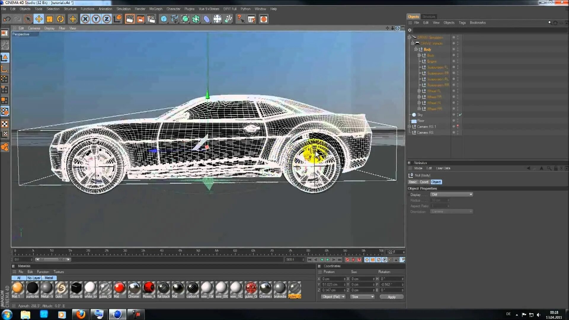Image resolution: width=569 pixels, height=320 pixels.
Task: Click the Undo arrow icon
Action: [7, 19]
